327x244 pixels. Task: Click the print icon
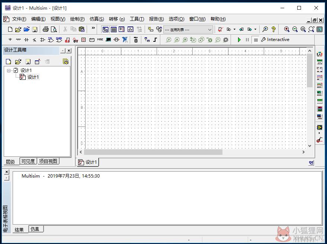click(46, 29)
